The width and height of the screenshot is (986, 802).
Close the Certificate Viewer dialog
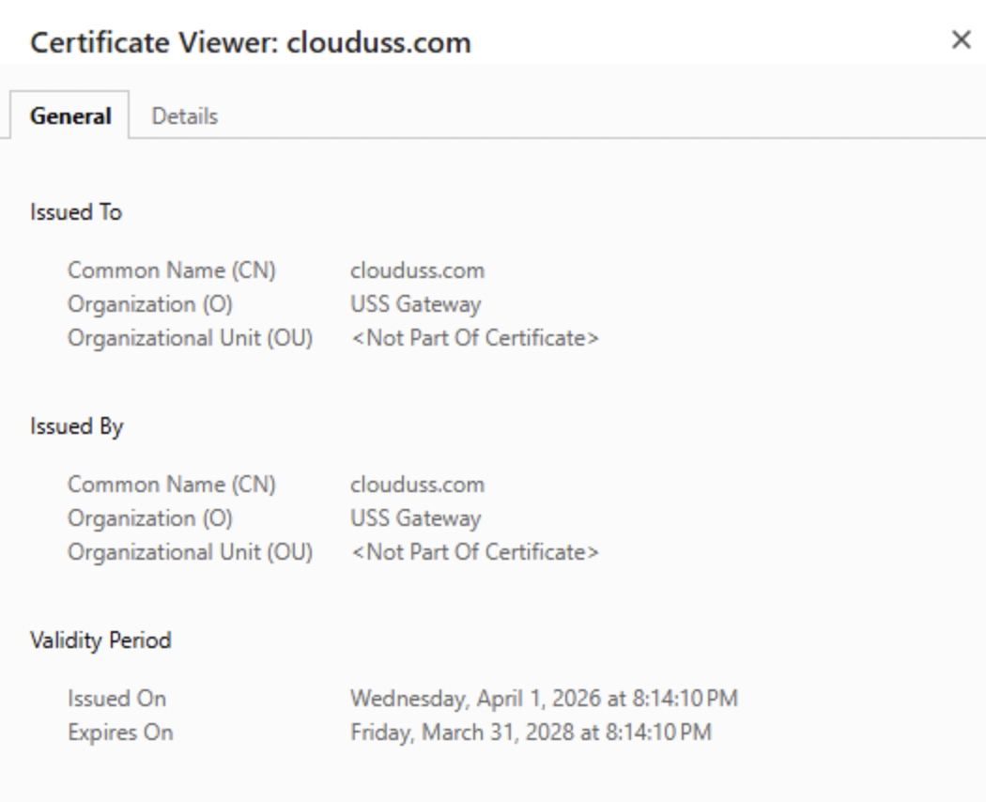pyautogui.click(x=961, y=40)
